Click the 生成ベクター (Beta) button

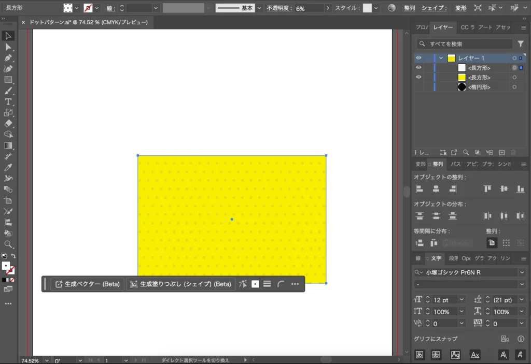[x=87, y=284]
